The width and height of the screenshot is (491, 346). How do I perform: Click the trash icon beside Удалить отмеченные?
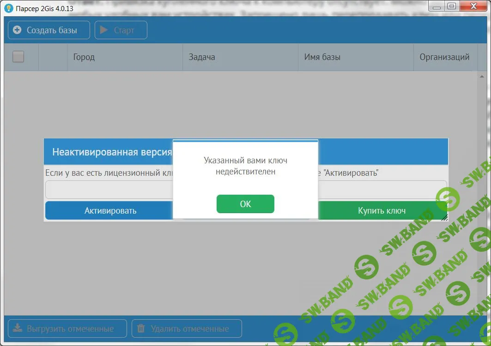(x=141, y=328)
